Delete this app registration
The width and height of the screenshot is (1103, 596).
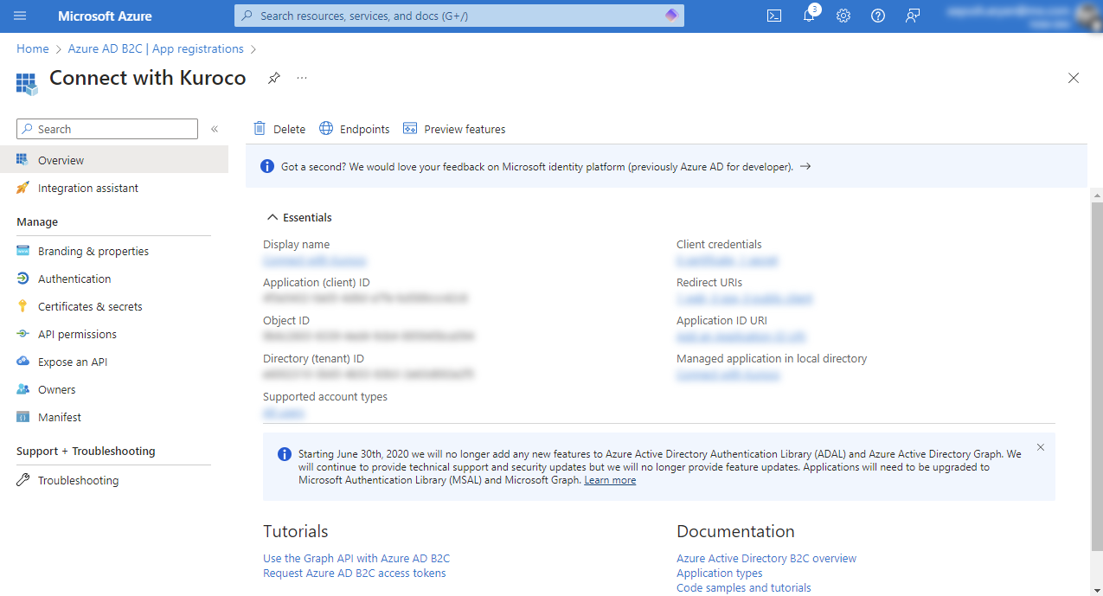click(x=279, y=128)
